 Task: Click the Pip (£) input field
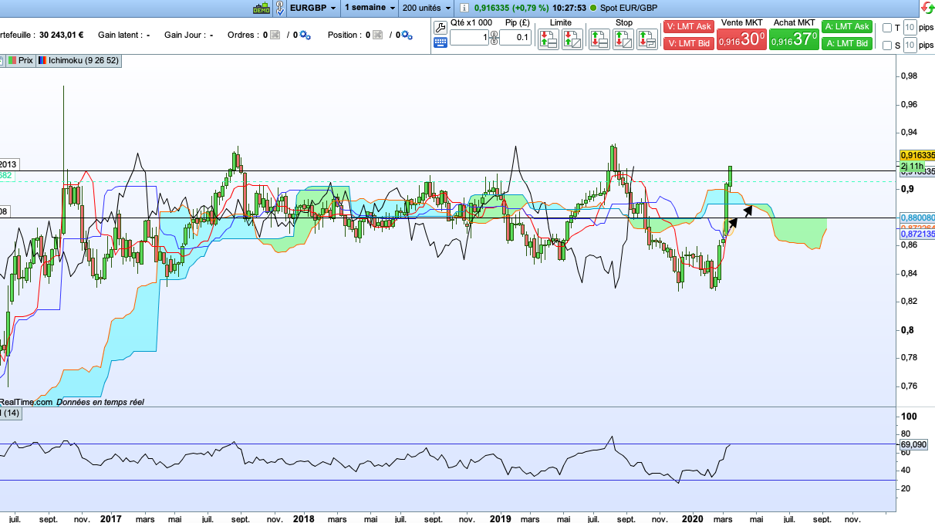tap(515, 38)
